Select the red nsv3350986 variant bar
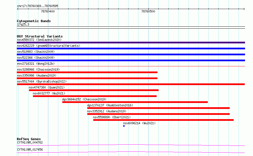Image resolution: width=253 pixels, height=156 pixels. coord(87,78)
